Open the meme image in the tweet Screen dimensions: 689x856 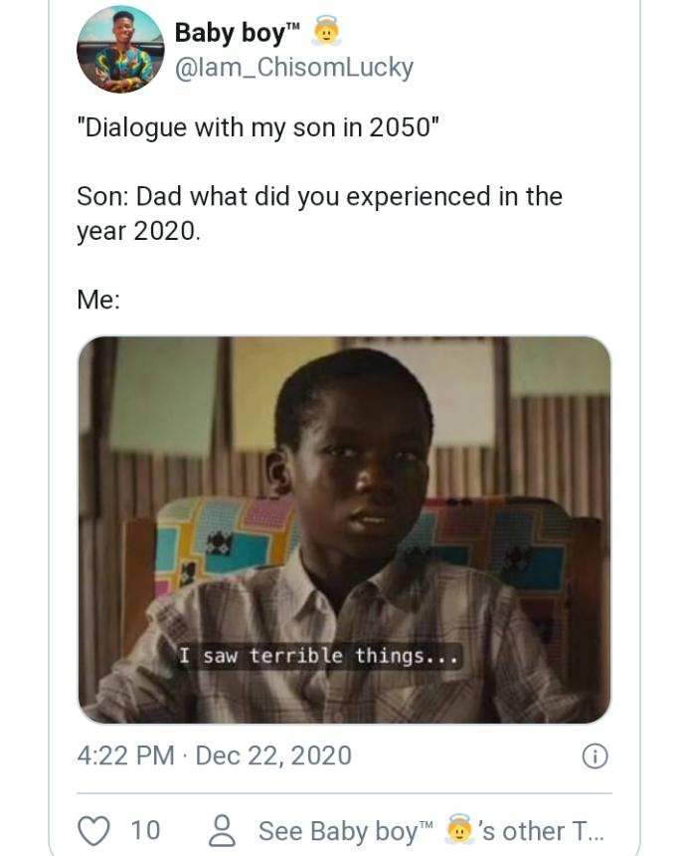coord(344,530)
